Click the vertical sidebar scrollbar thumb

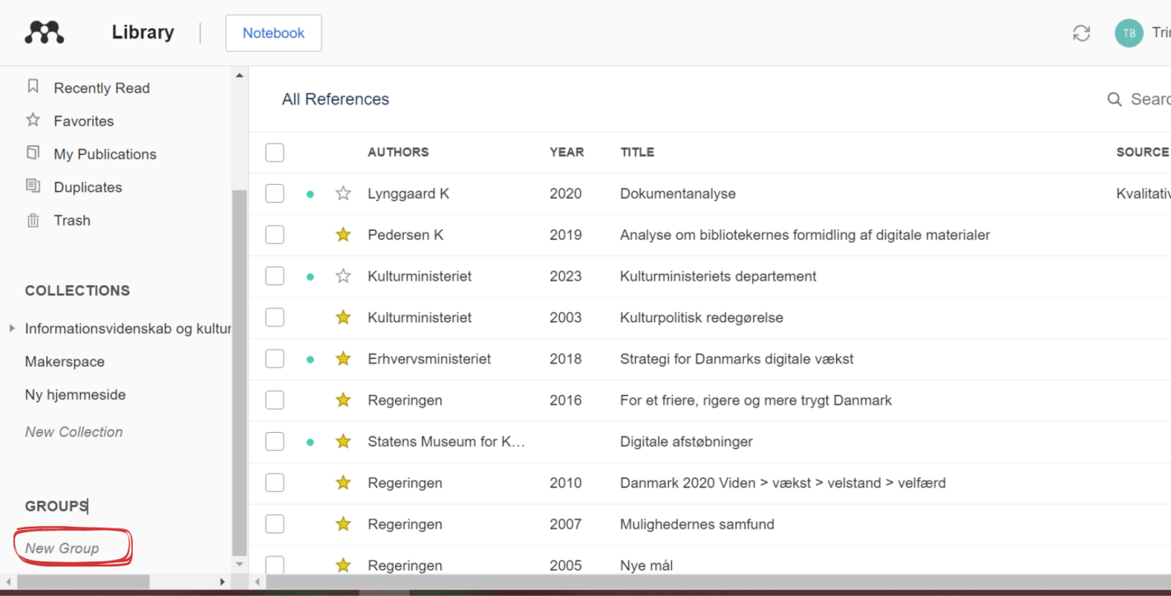(239, 373)
